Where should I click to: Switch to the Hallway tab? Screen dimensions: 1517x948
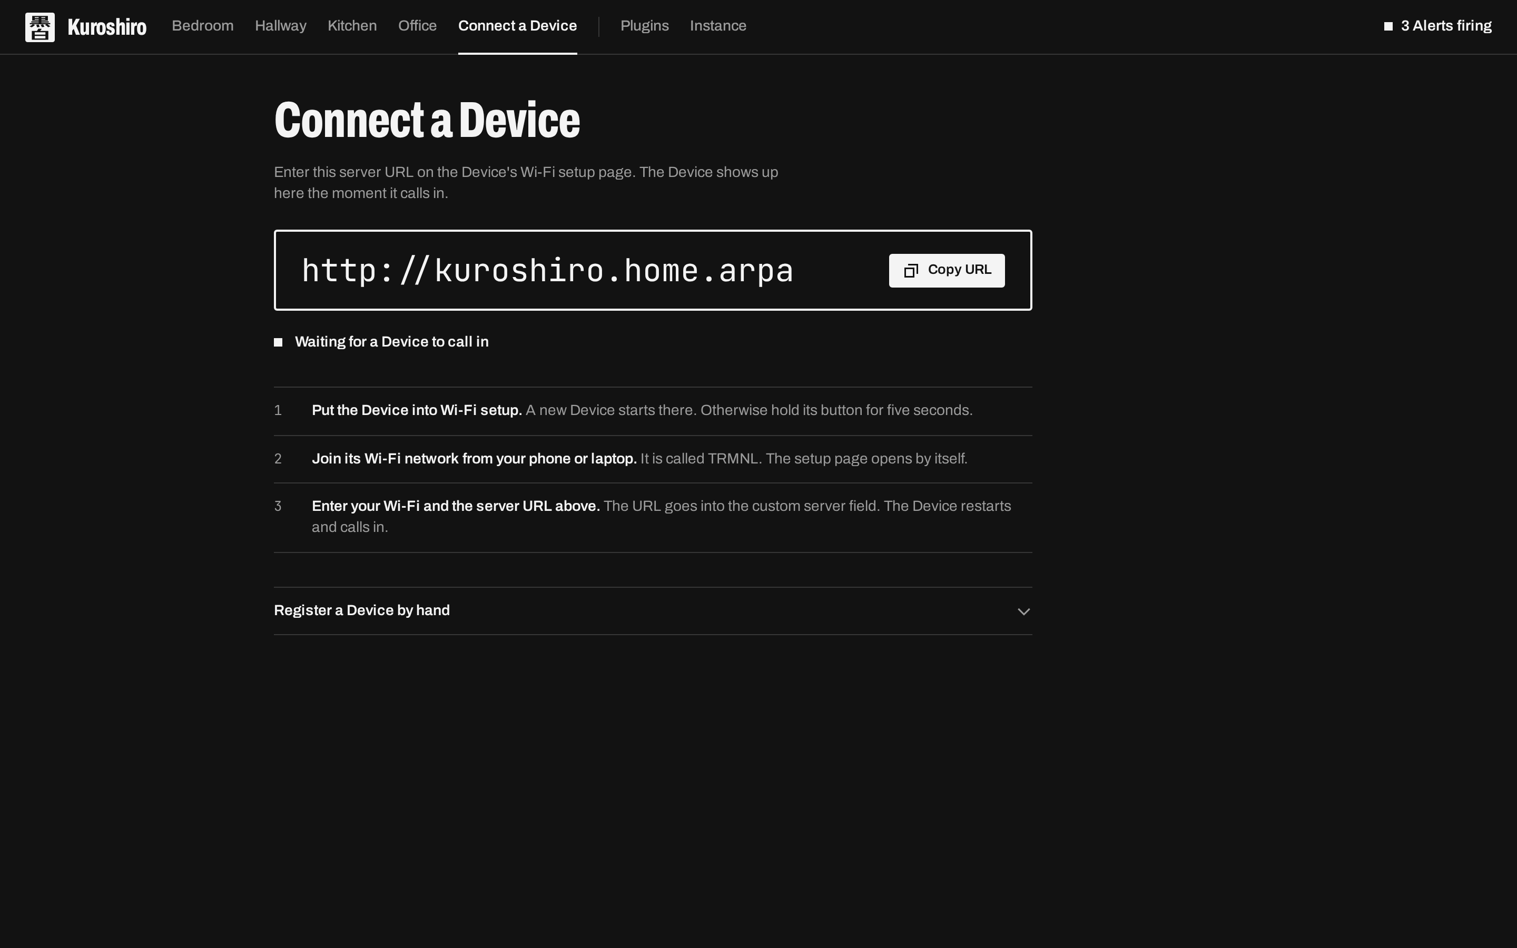[x=280, y=26]
